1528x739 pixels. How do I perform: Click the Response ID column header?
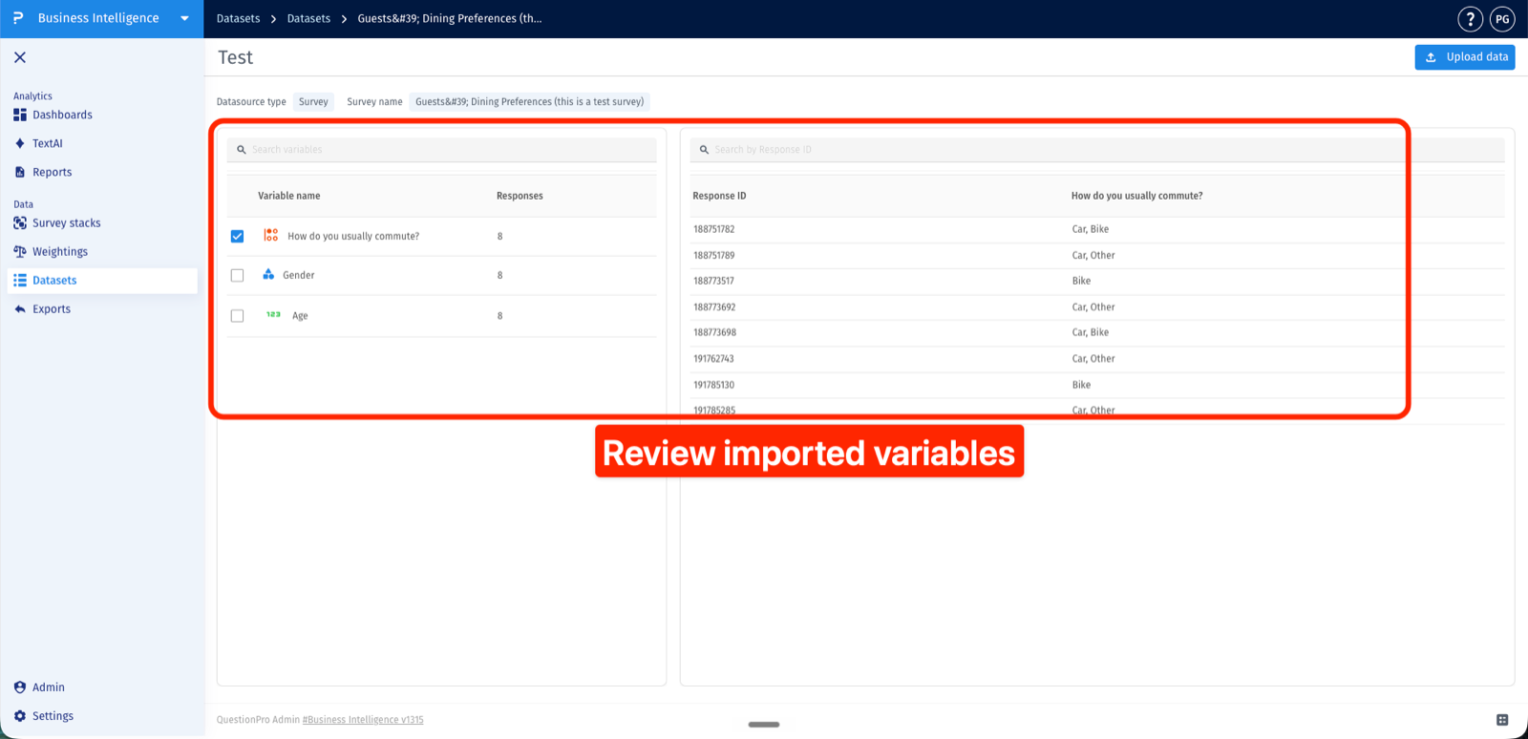[719, 196]
